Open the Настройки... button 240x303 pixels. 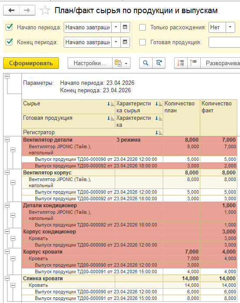click(90, 63)
